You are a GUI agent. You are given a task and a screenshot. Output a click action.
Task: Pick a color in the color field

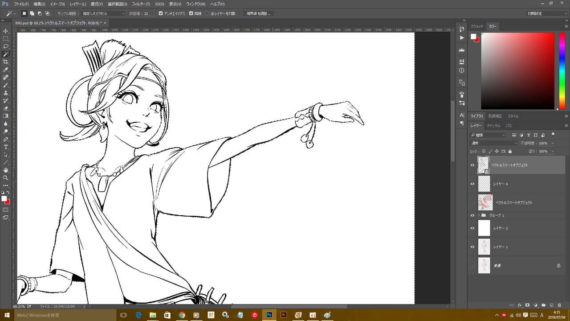(x=517, y=71)
